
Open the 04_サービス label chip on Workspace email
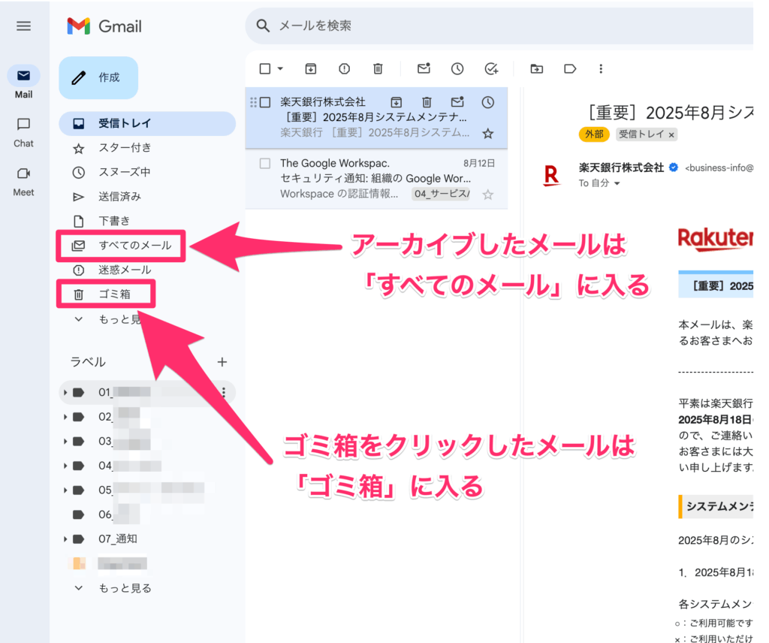[442, 195]
